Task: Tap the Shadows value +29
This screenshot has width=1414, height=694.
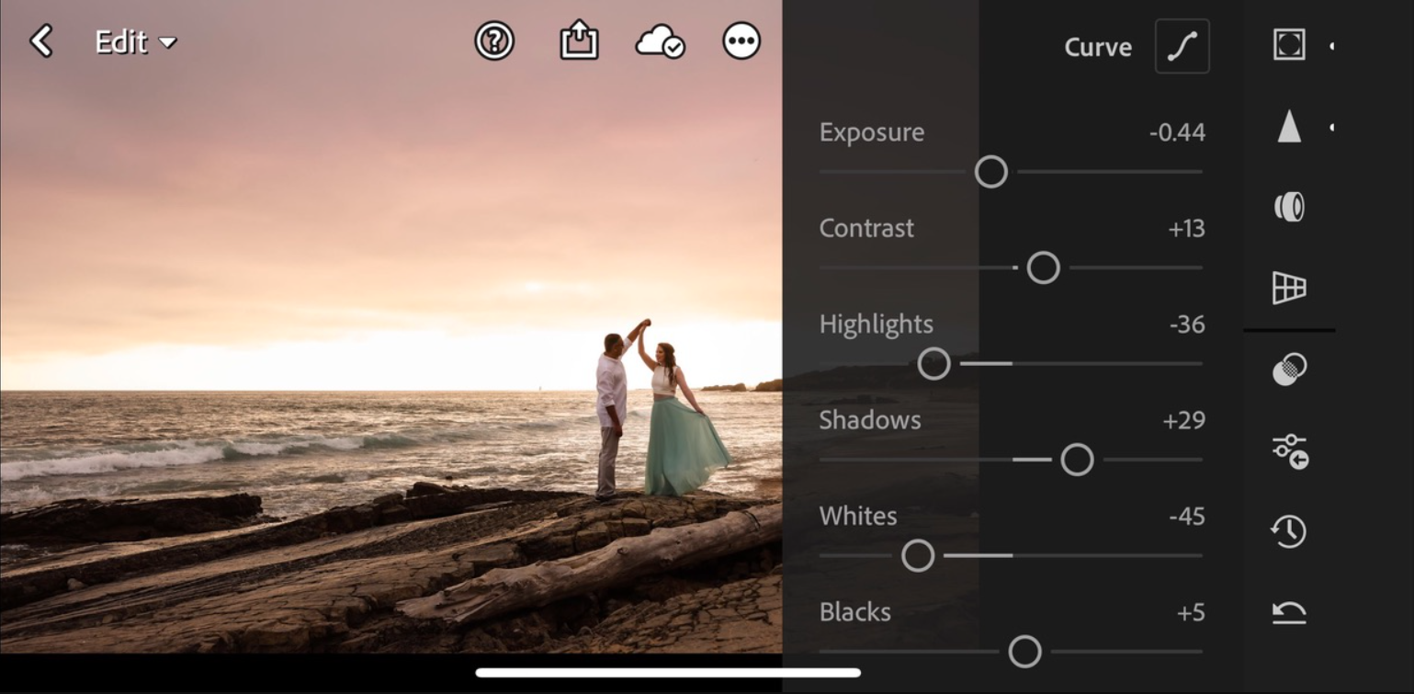Action: click(x=1183, y=420)
